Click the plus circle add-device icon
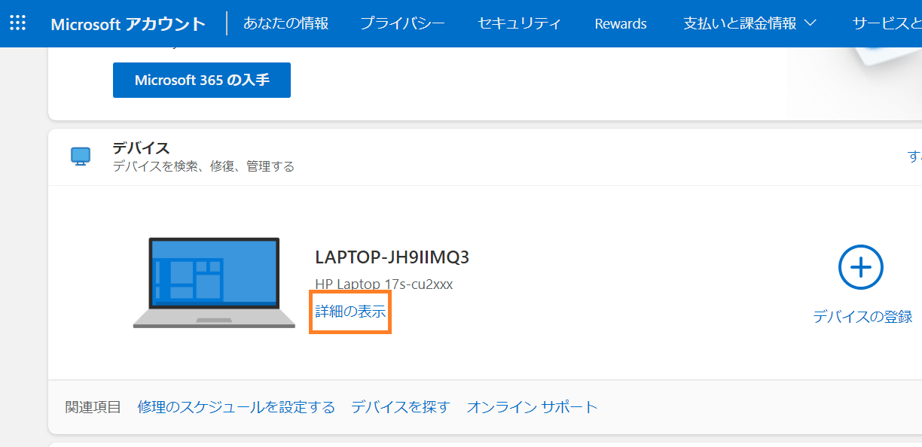 coord(861,267)
